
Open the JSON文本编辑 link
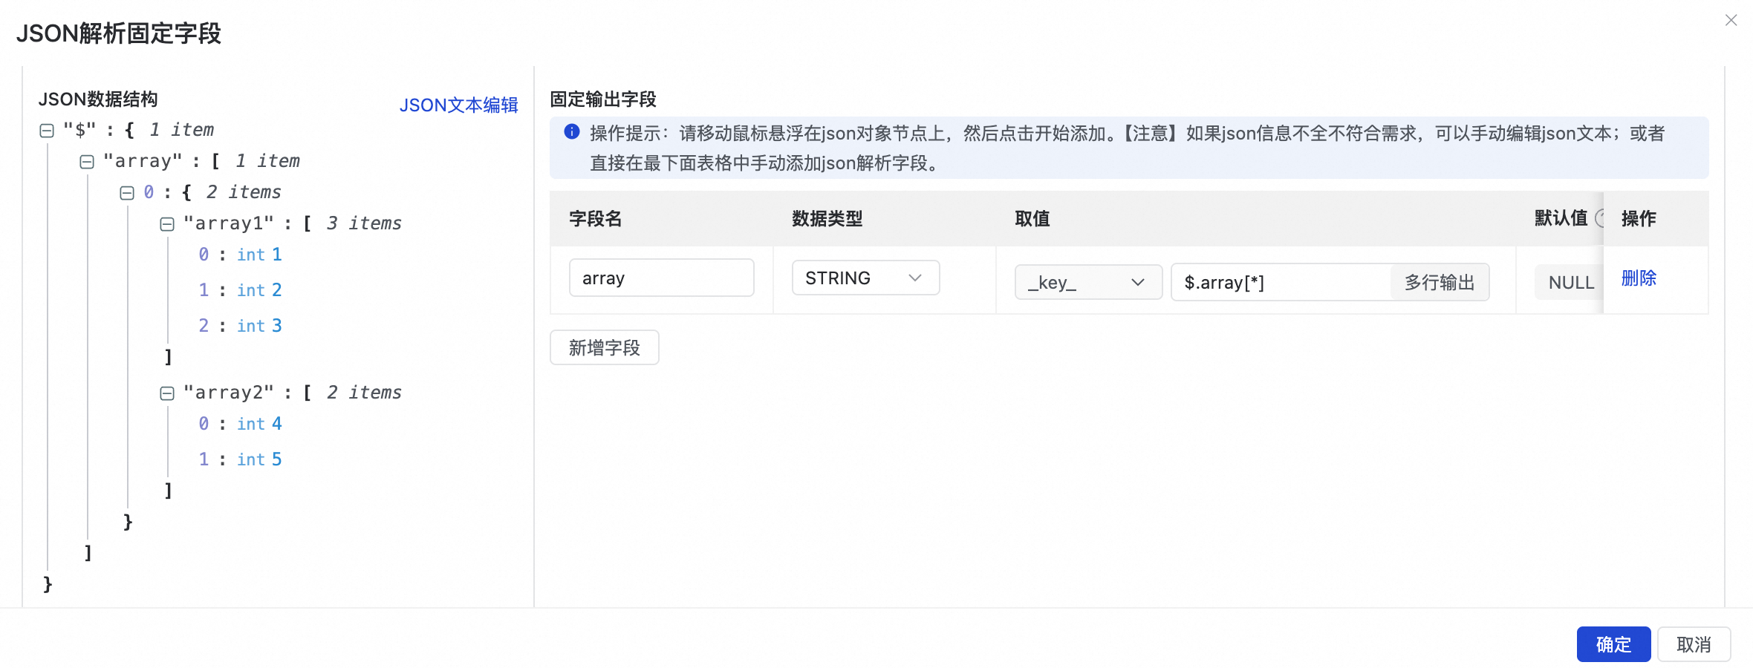tap(458, 105)
